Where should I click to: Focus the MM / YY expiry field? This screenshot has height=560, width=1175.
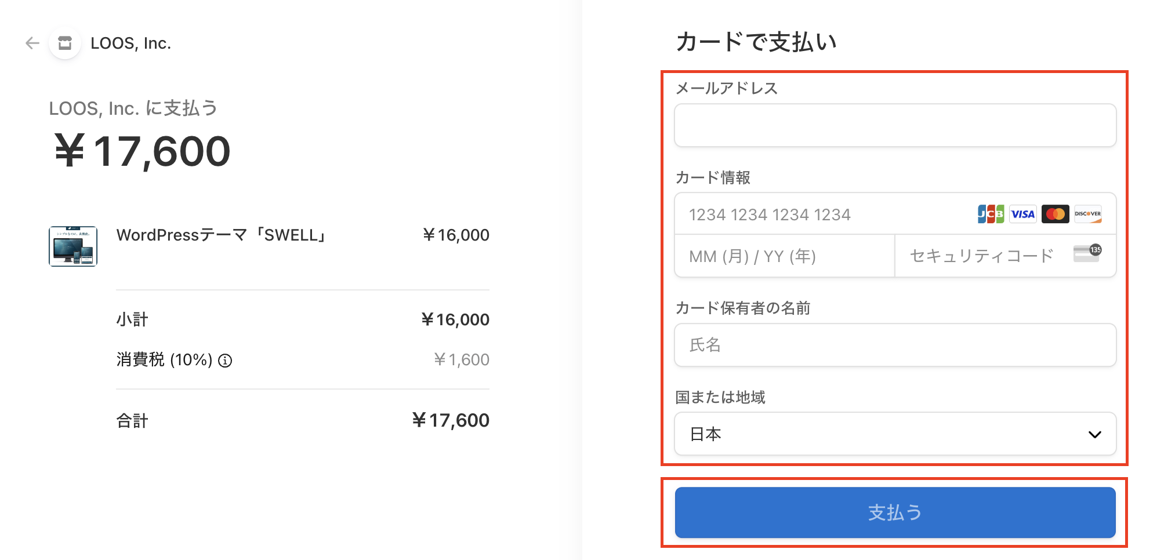tap(785, 256)
